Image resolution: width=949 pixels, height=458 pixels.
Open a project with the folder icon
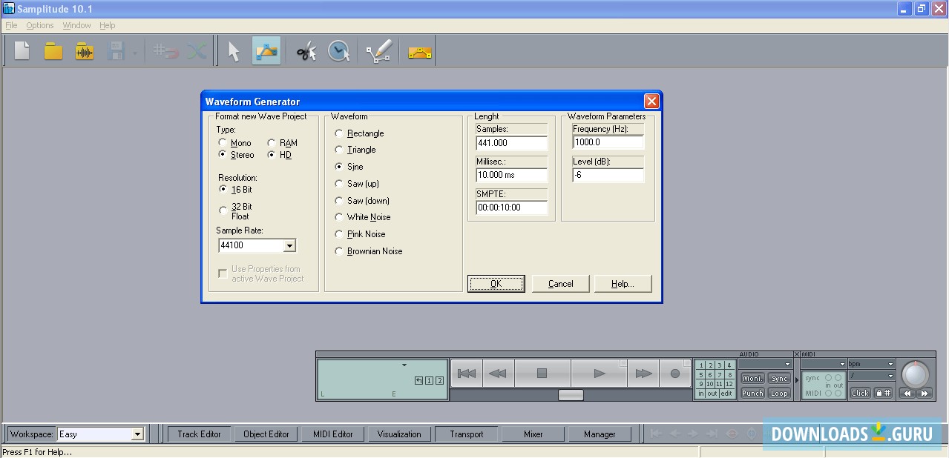[52, 50]
